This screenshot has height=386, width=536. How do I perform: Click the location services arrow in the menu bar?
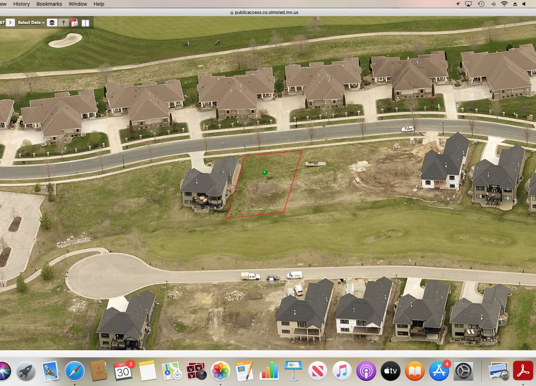click(458, 4)
